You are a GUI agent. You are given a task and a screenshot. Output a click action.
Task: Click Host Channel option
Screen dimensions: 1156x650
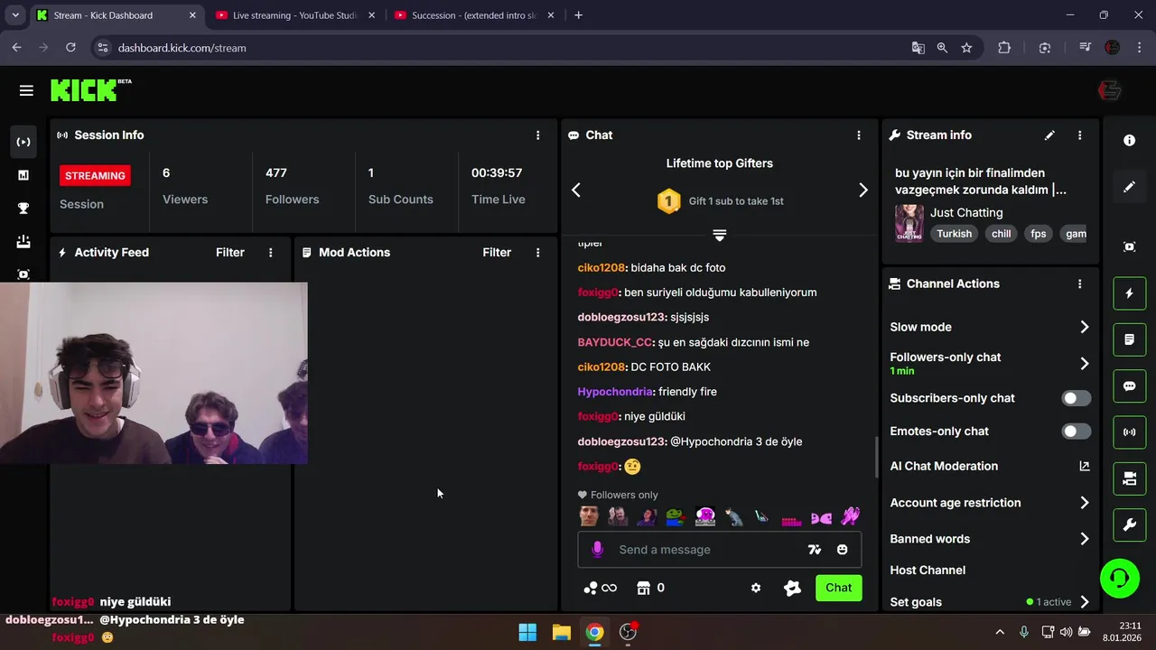tap(928, 571)
